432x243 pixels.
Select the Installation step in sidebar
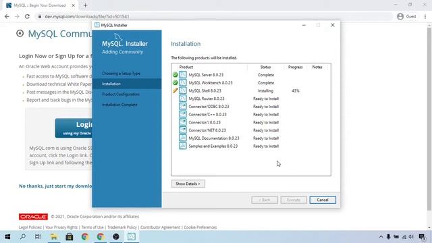[127, 84]
